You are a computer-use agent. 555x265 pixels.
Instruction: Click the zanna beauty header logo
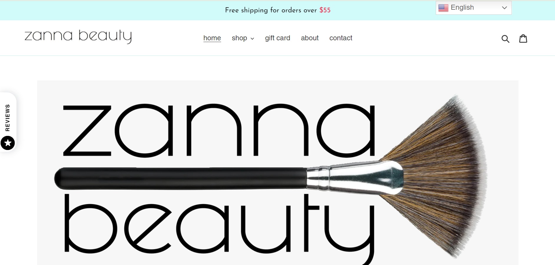(78, 36)
